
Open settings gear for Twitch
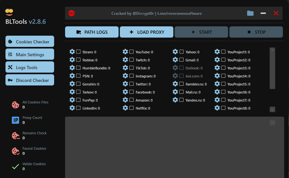point(125,60)
